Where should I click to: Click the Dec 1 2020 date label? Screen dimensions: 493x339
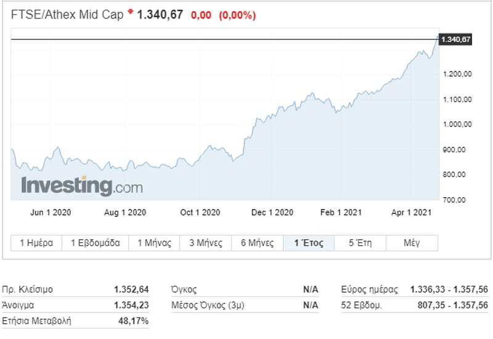point(272,213)
